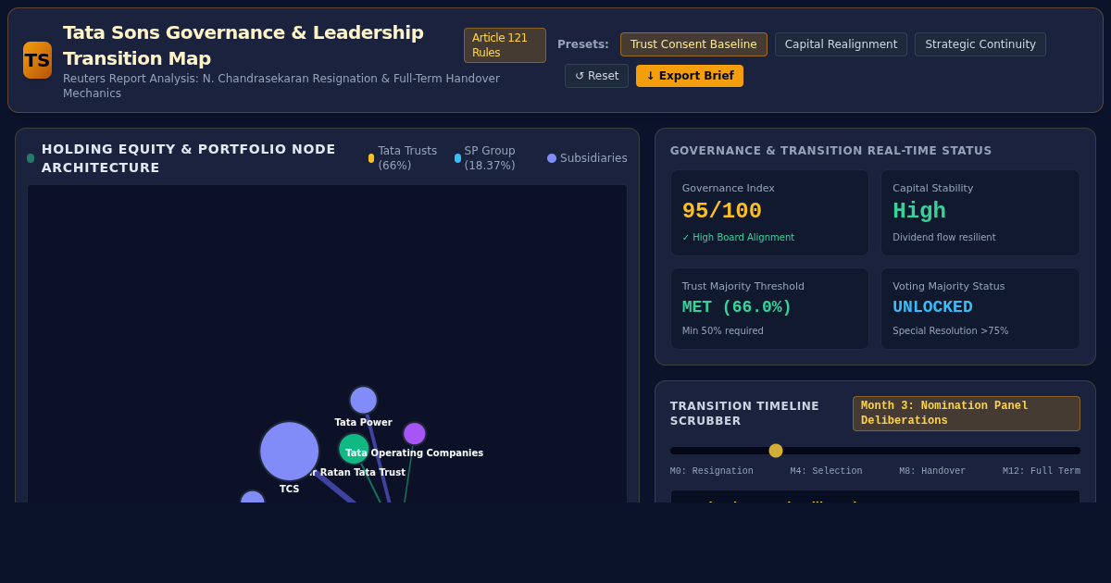Select the Special Resolution >75% note
1111x583 pixels.
tap(951, 331)
